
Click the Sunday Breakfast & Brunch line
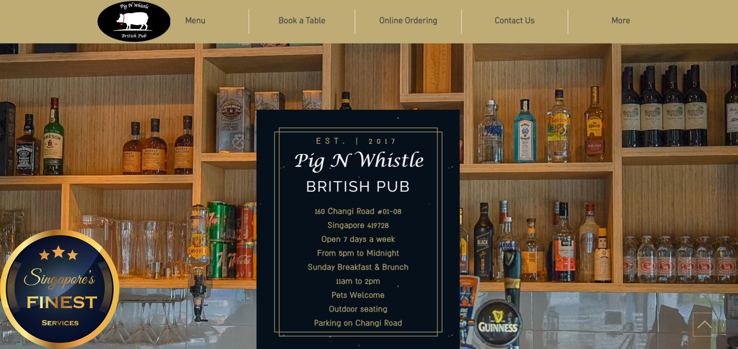click(x=358, y=267)
